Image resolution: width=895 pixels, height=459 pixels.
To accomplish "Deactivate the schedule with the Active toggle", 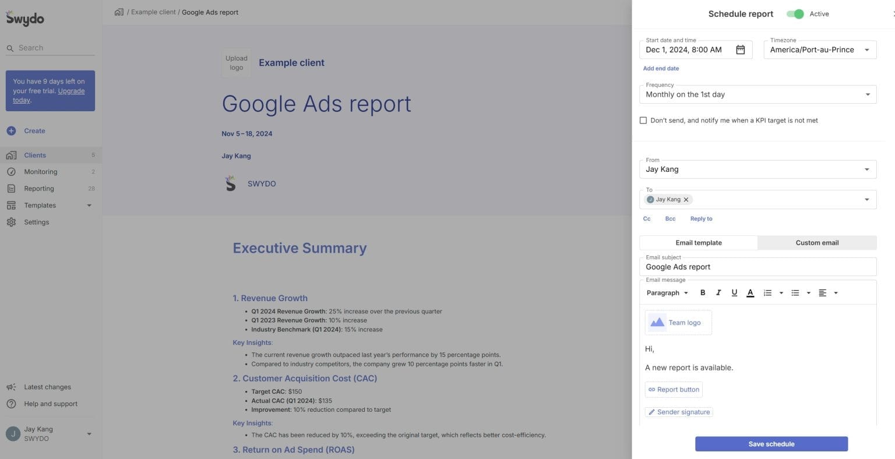I will pyautogui.click(x=795, y=13).
